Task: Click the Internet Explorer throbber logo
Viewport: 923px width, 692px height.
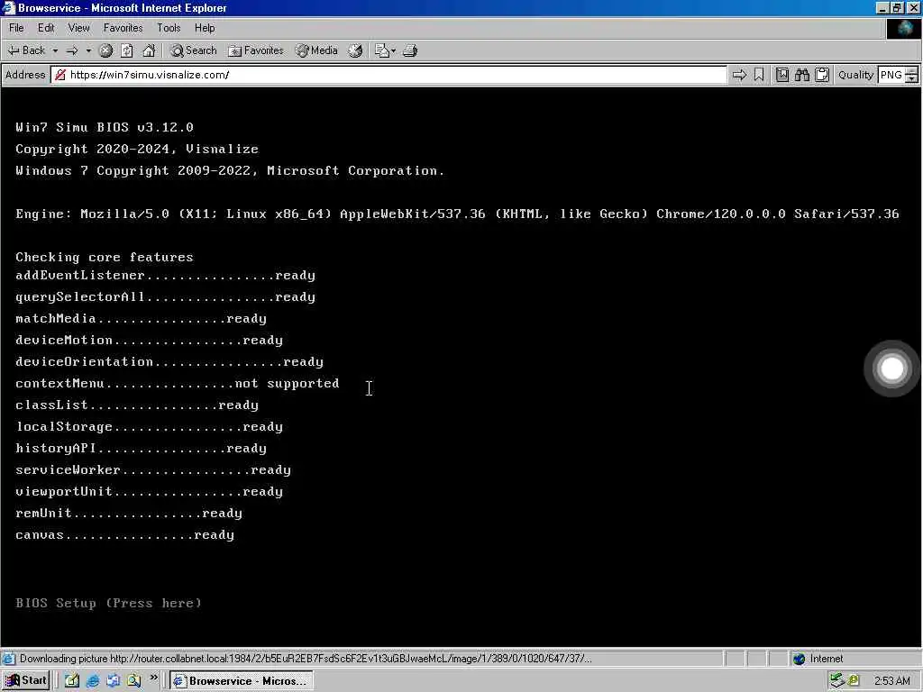Action: [904, 28]
